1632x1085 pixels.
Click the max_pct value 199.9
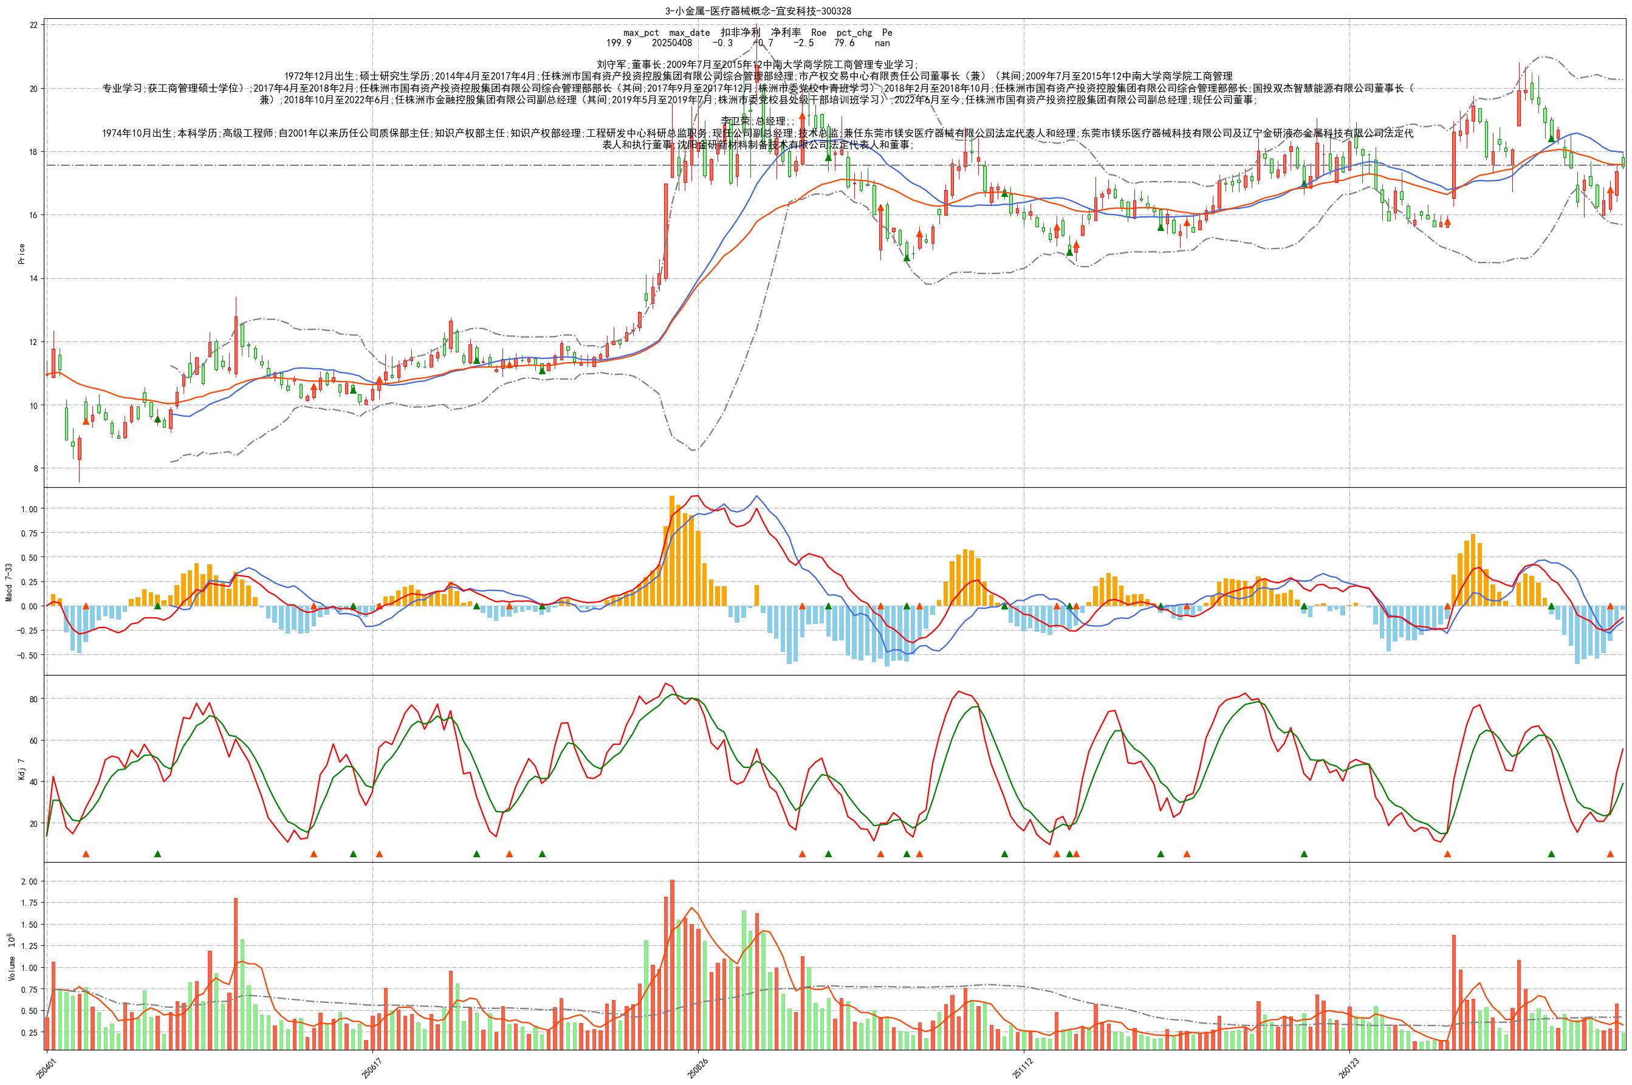619,43
